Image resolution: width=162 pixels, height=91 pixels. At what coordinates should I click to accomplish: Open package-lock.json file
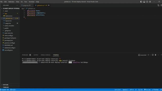10,38
